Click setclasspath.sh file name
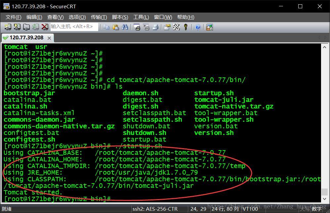The width and height of the screenshot is (330, 213). pyautogui.click(x=152, y=119)
